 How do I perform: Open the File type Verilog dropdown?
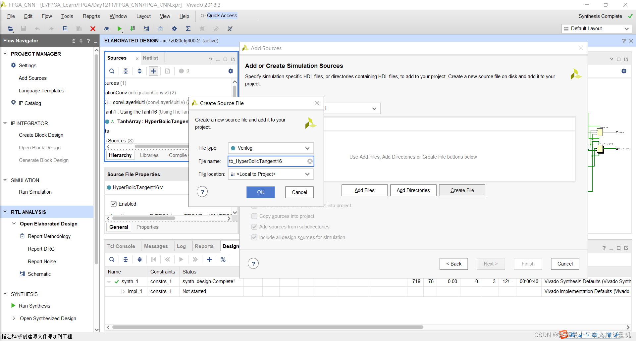271,148
